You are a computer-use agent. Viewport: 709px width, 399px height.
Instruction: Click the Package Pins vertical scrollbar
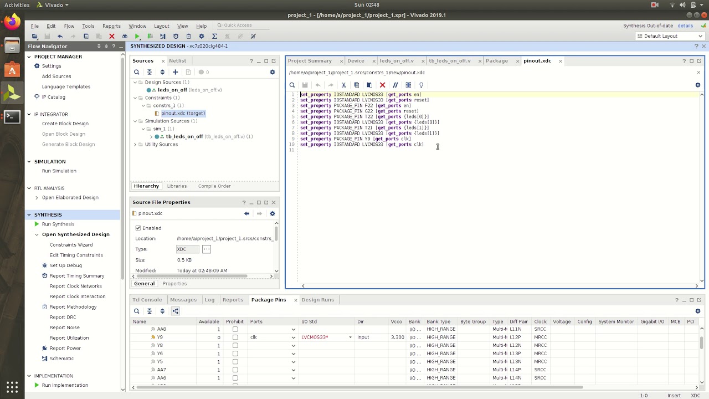coord(702,344)
